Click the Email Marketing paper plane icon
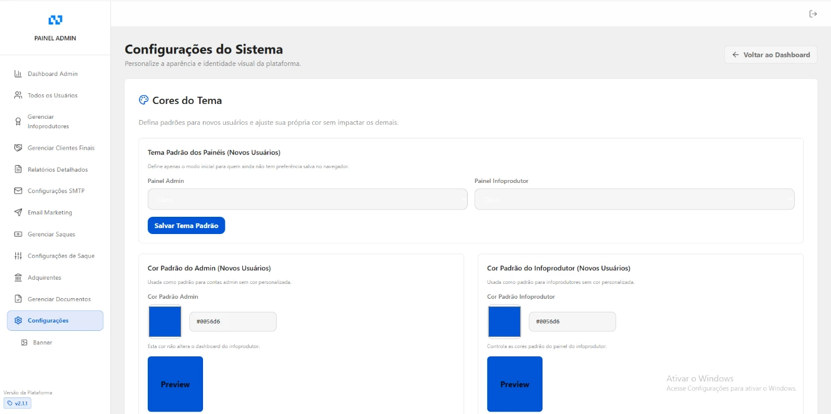The width and height of the screenshot is (831, 414). [x=18, y=213]
